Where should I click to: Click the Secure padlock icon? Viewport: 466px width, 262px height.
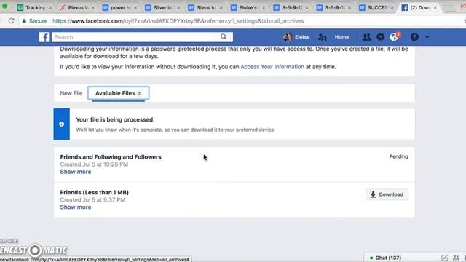(24, 21)
